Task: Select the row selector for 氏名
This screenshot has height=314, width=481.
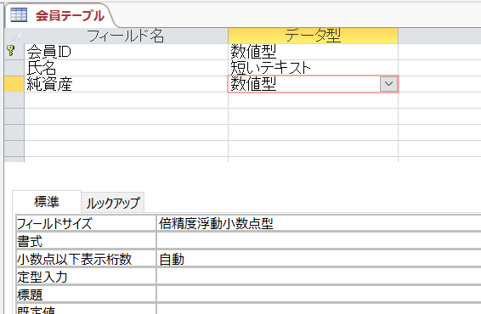Action: click(x=14, y=68)
